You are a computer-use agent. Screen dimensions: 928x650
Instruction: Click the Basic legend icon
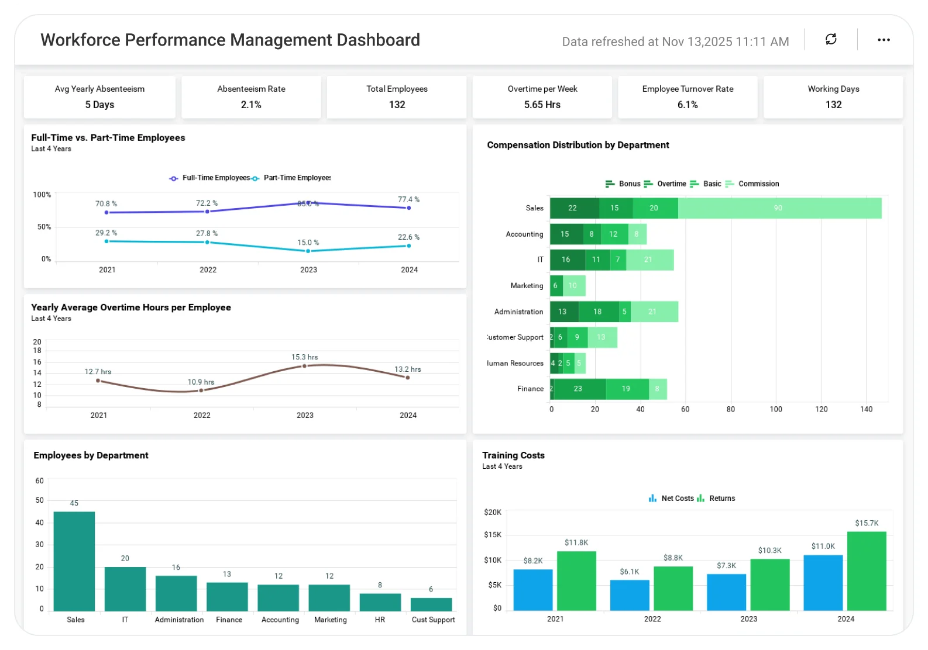(695, 184)
